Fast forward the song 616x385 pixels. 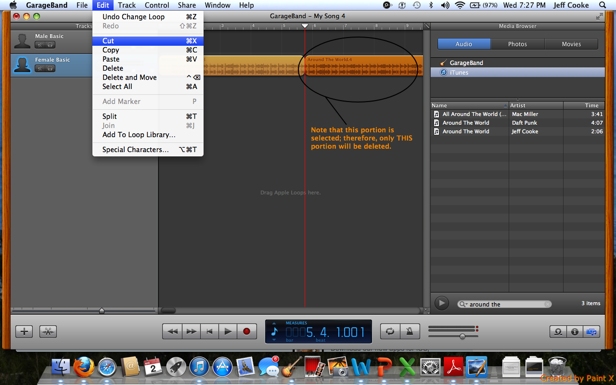191,331
